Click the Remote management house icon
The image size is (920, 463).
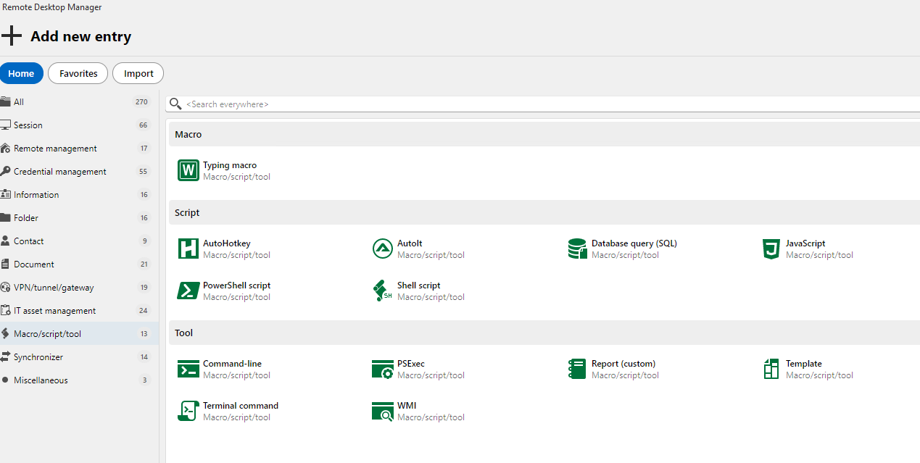click(5, 148)
